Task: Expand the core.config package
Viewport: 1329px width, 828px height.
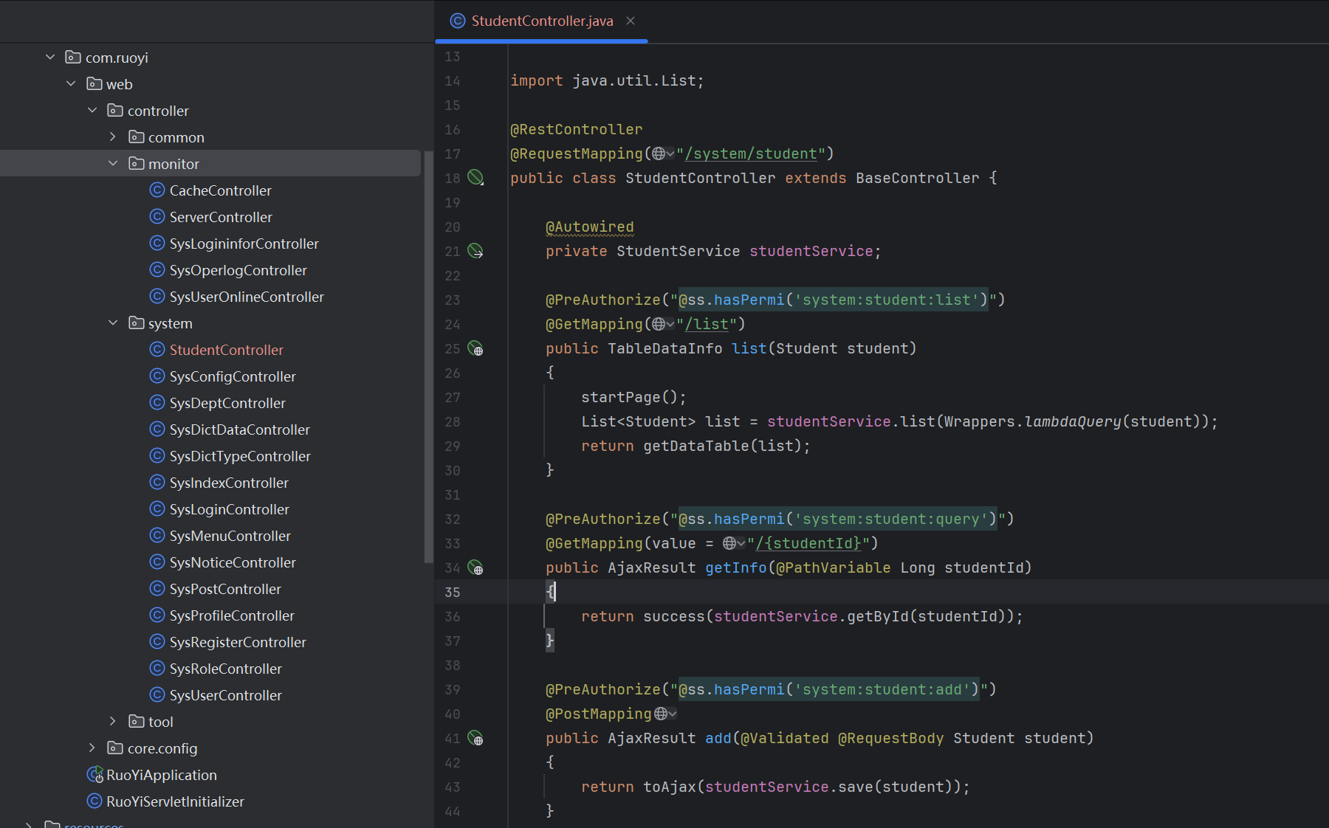Action: [x=92, y=748]
